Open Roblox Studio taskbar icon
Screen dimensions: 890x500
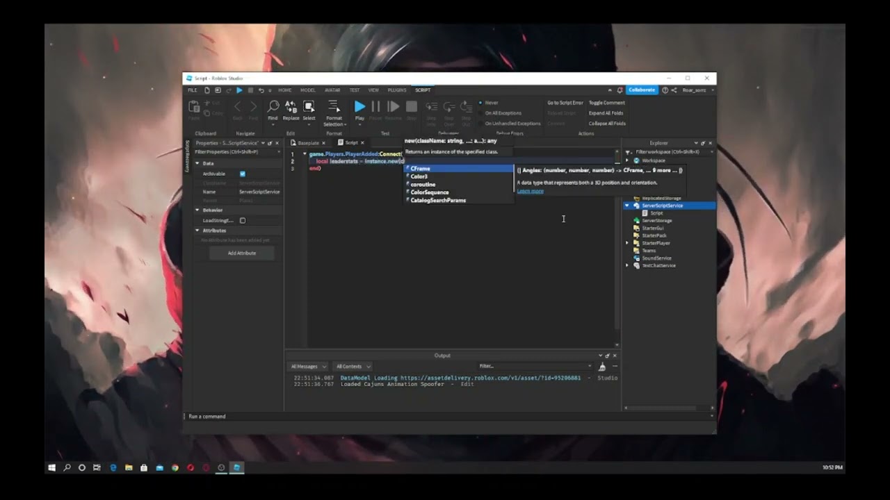coord(236,467)
